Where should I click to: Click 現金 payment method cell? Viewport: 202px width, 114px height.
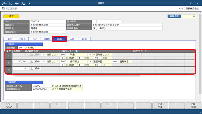[x=78, y=54]
